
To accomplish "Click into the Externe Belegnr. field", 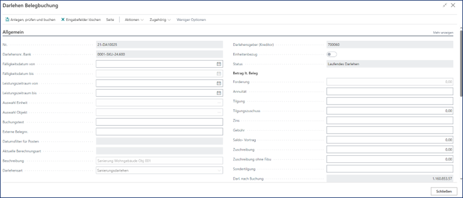I will (x=159, y=131).
